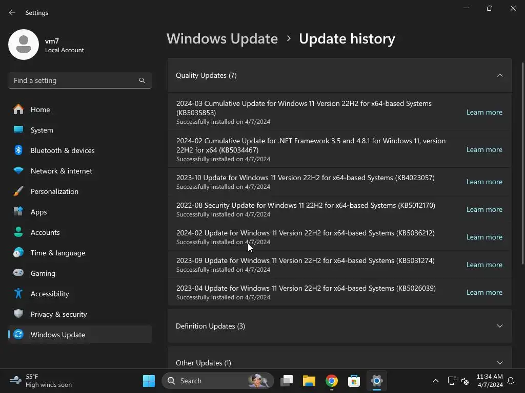Click the Bluetooth icon in sidebar
Screen dimensions: 525x393
click(18, 150)
